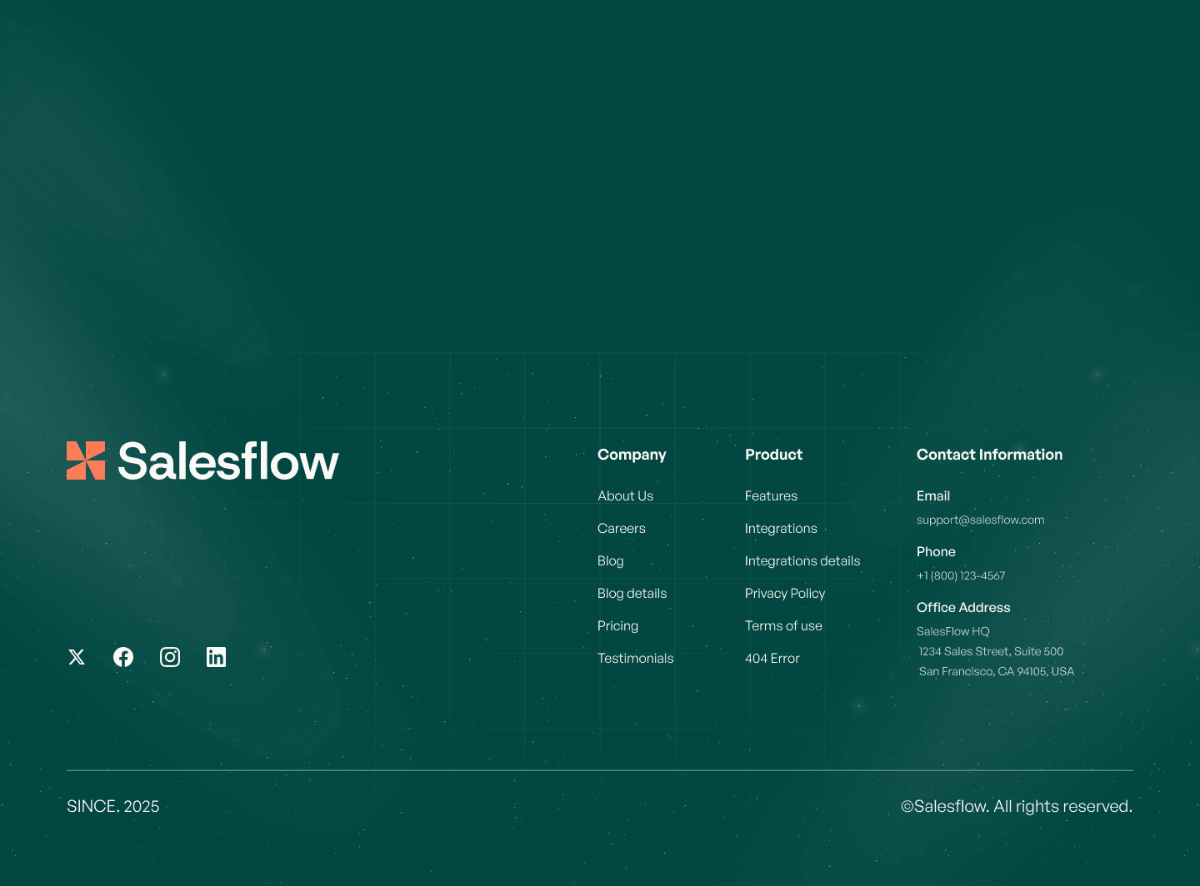Click the Salesflow wordmark in footer
Screen dimensions: 1200x886
tap(228, 461)
